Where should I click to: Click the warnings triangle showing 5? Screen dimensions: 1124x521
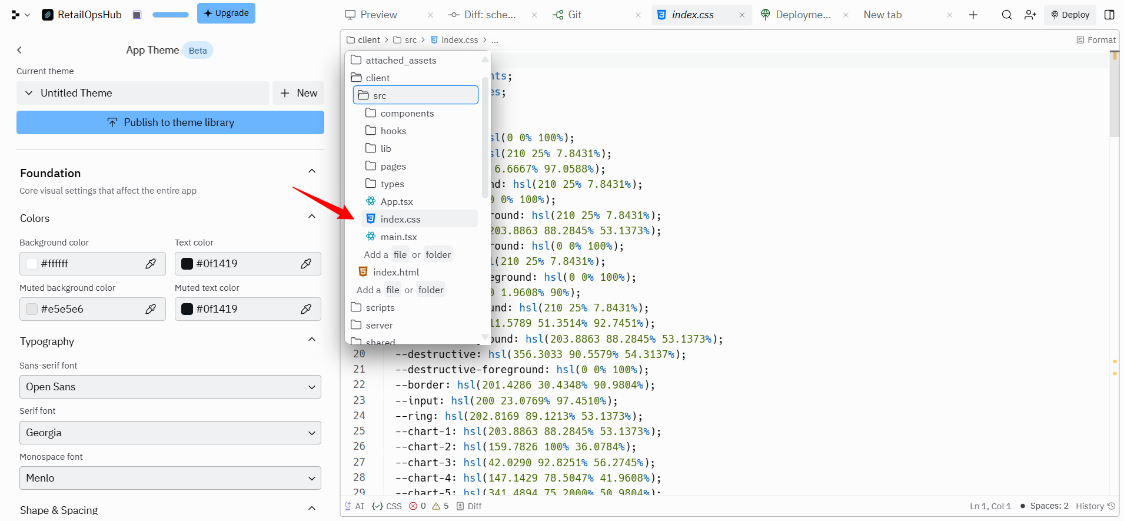click(x=440, y=506)
